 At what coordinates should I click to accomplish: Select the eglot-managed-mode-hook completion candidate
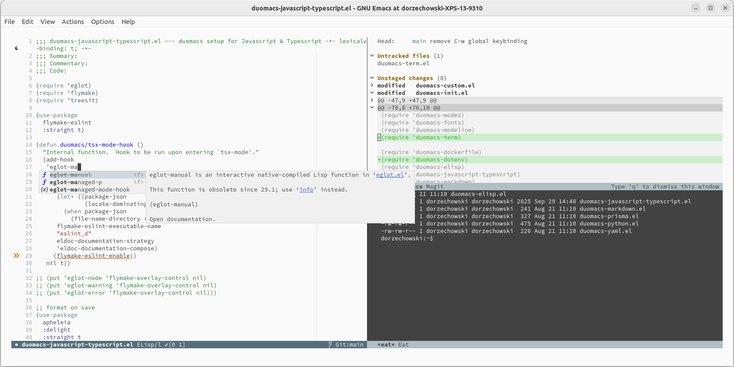[89, 190]
